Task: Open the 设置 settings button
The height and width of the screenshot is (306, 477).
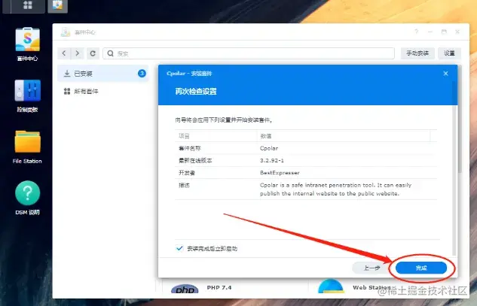Action: coord(449,53)
